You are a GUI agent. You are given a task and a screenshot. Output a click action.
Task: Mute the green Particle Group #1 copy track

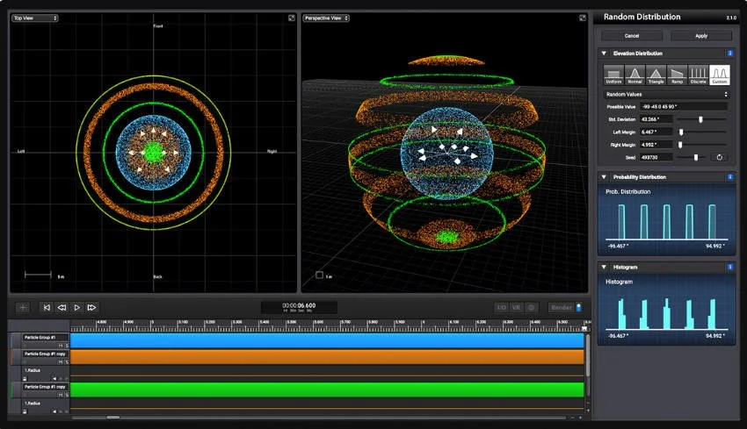pyautogui.click(x=61, y=395)
